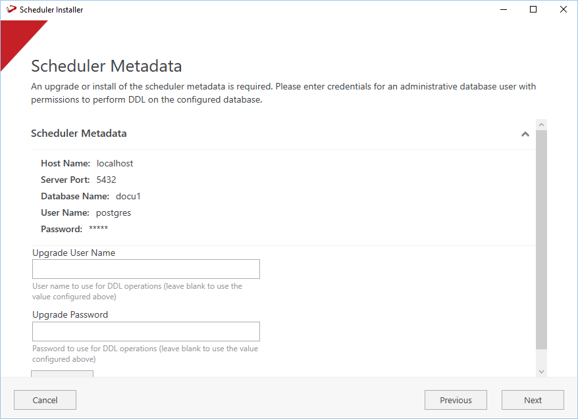Click the Server Port value 5432
The image size is (578, 419).
pyautogui.click(x=106, y=180)
